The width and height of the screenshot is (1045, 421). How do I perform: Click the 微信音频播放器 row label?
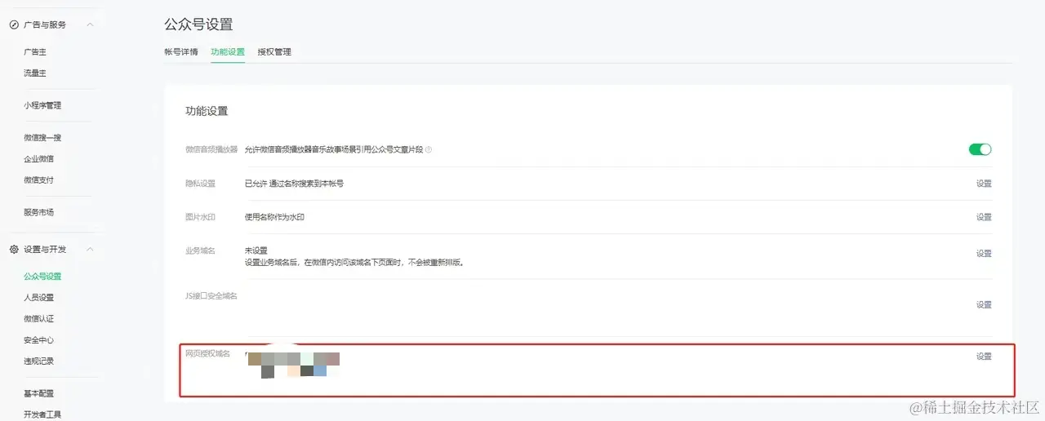click(x=211, y=149)
